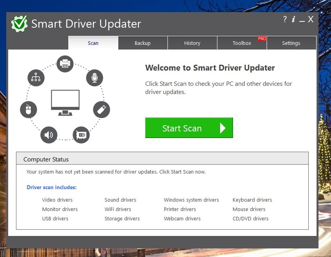Screen dimensions: 331x257
Task: Open the History tab
Action: [x=192, y=43]
